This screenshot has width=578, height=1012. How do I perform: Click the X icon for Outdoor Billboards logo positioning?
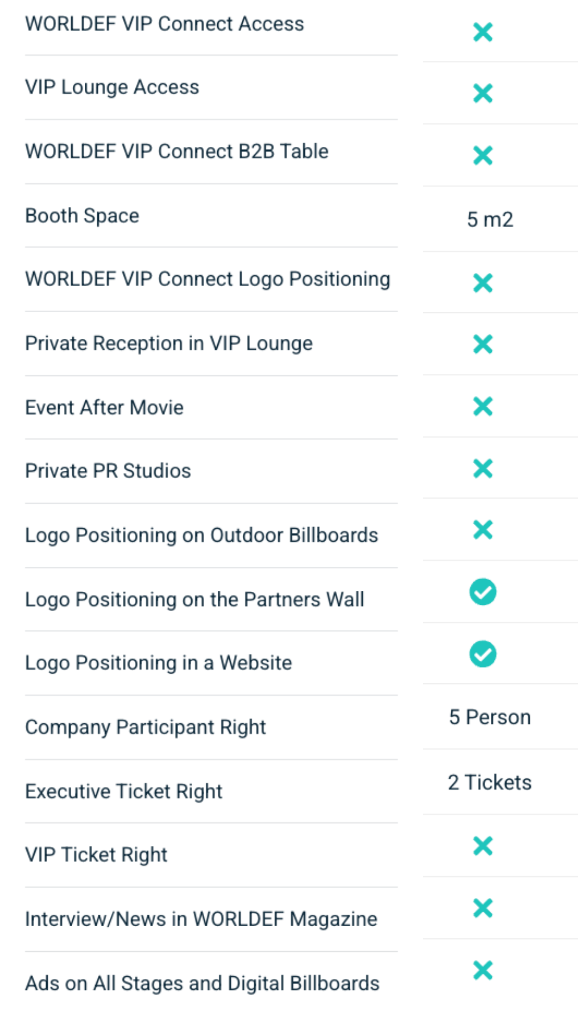pyautogui.click(x=483, y=530)
